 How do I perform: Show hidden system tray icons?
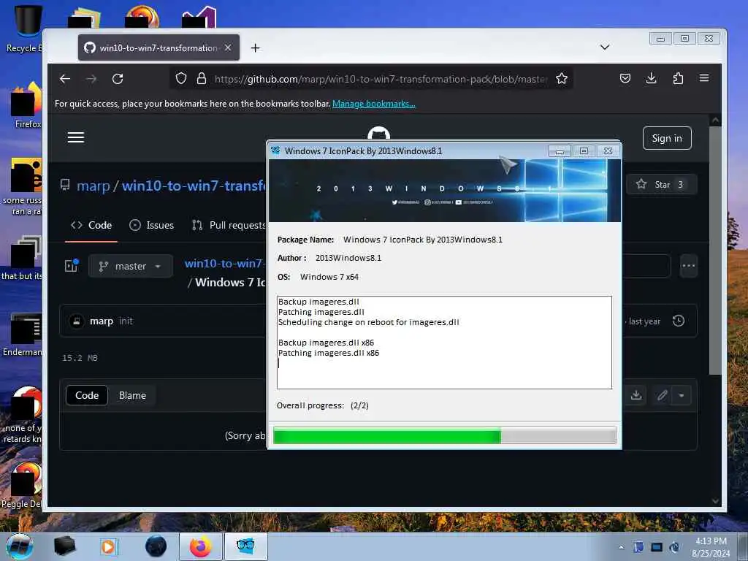(x=621, y=547)
